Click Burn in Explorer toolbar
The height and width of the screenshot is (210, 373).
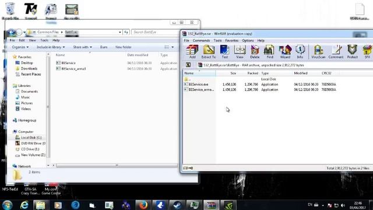(x=104, y=47)
